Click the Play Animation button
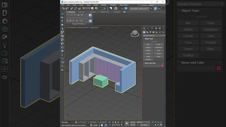The width and height of the screenshot is (226, 127). pos(115,122)
